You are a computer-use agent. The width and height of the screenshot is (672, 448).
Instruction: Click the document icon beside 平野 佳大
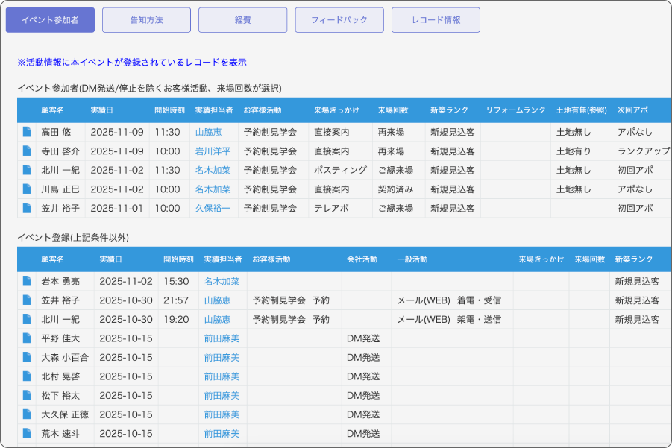click(27, 338)
